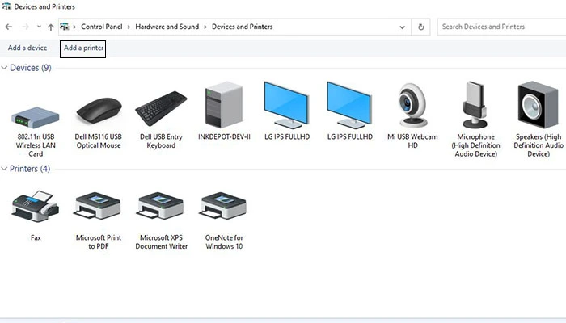This screenshot has height=323, width=566.
Task: Select the INKDEPOT-DEV-II computer icon
Action: pos(224,104)
